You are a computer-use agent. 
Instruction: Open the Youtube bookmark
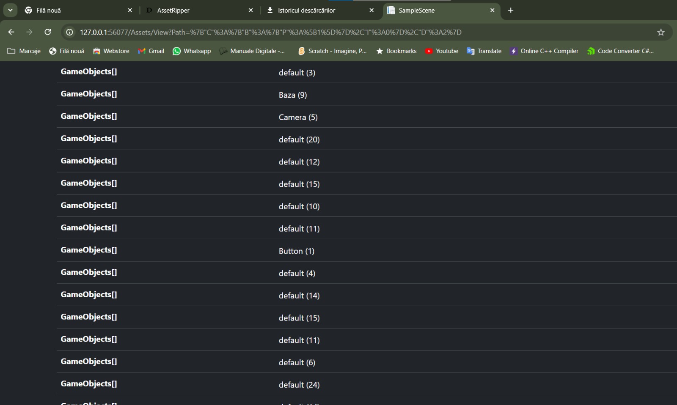[x=442, y=51]
